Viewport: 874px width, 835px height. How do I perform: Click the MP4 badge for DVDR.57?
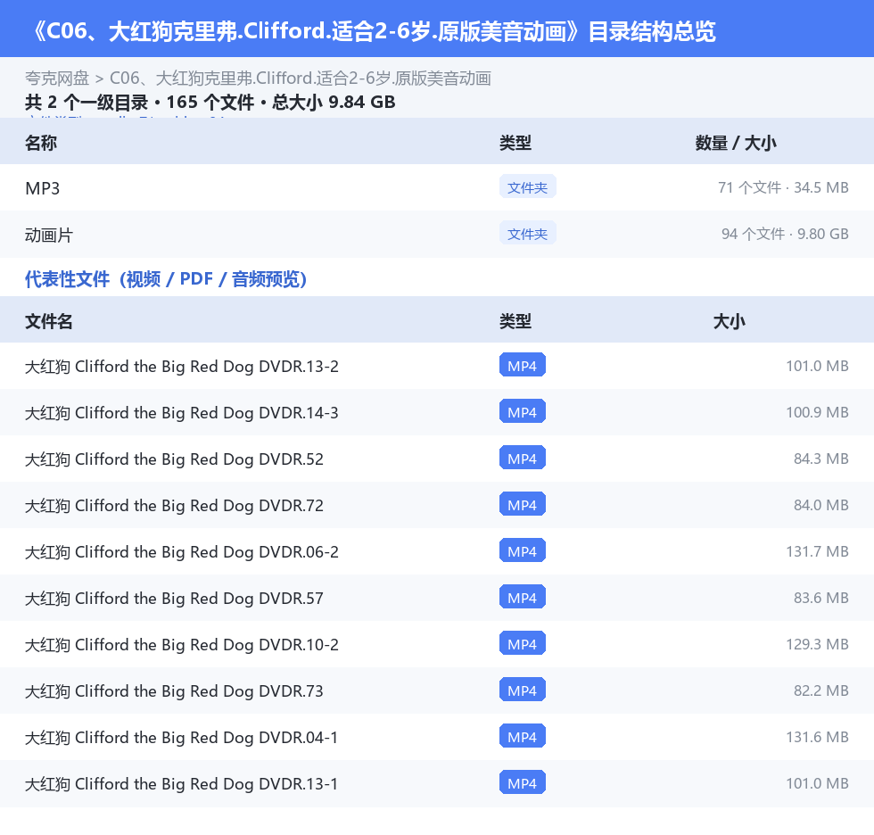(x=523, y=597)
